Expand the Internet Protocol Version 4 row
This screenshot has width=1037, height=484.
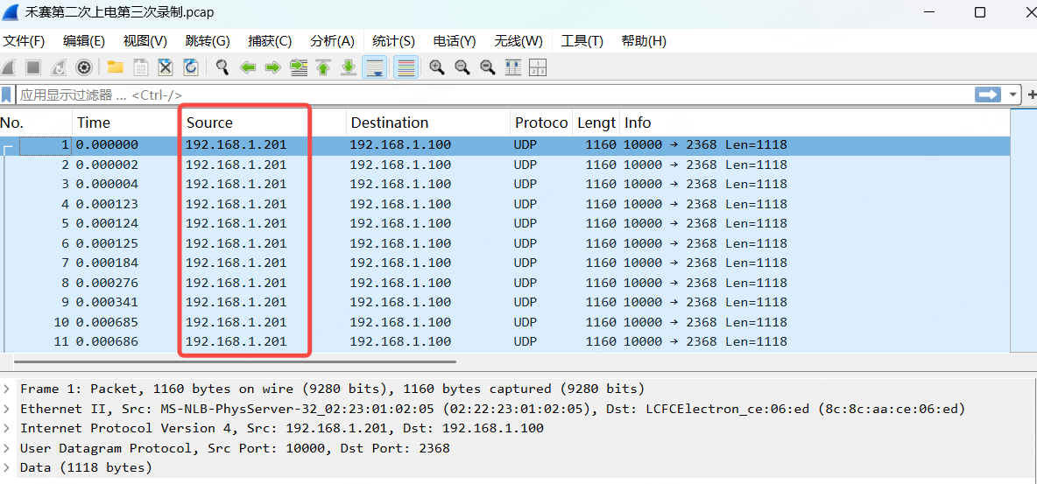click(x=7, y=429)
